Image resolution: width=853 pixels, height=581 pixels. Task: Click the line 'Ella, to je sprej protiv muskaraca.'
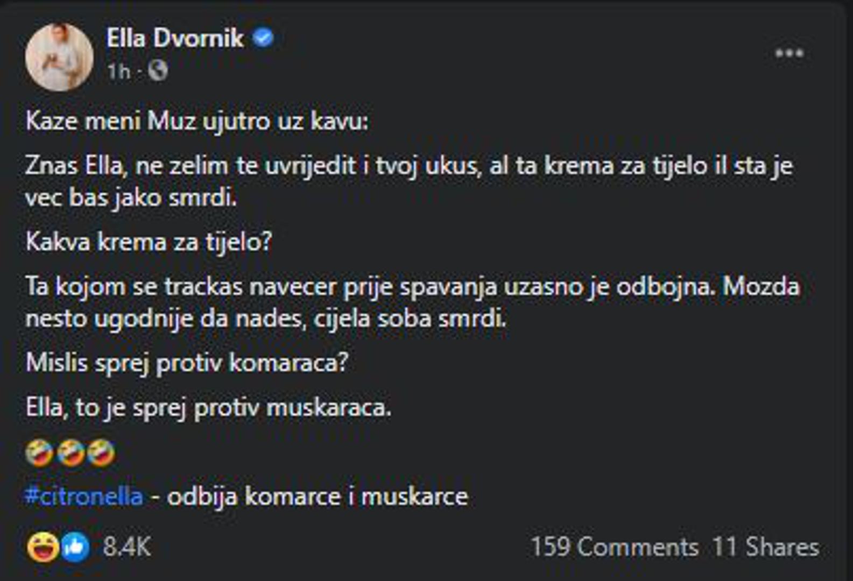[208, 408]
